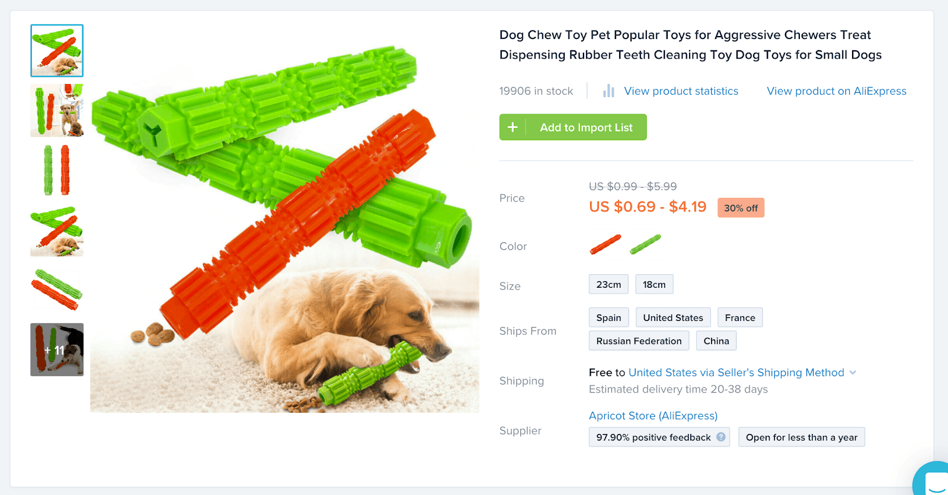Open the Seller's Shipping Method selector link

[x=736, y=372]
